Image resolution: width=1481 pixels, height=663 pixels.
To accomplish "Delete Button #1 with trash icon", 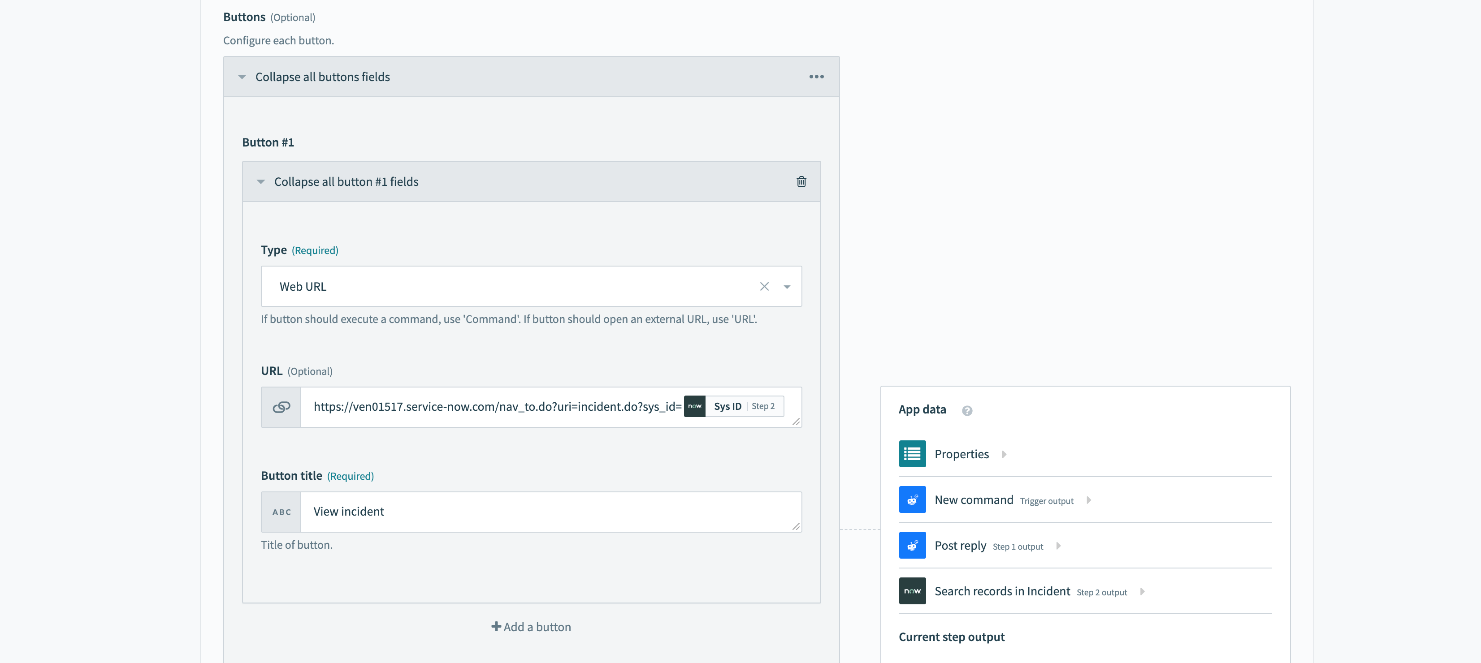I will coord(801,181).
